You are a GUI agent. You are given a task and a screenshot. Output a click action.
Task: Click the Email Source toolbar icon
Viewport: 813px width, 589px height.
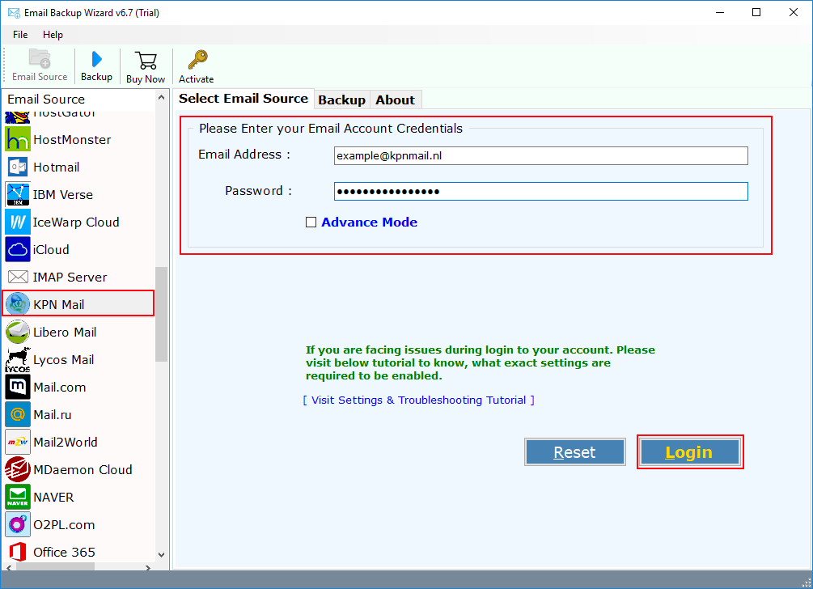[40, 58]
